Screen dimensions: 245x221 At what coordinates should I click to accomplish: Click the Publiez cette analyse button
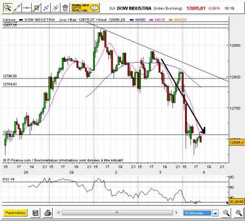[x=85, y=8]
